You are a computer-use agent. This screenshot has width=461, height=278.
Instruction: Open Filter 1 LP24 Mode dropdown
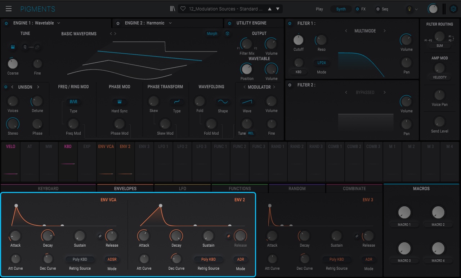[322, 63]
